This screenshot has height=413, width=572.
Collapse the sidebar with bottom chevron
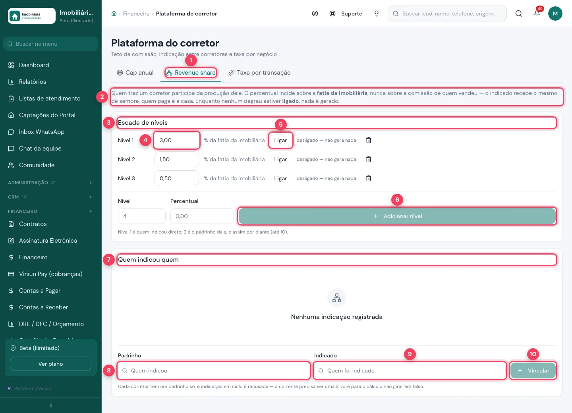click(x=51, y=405)
